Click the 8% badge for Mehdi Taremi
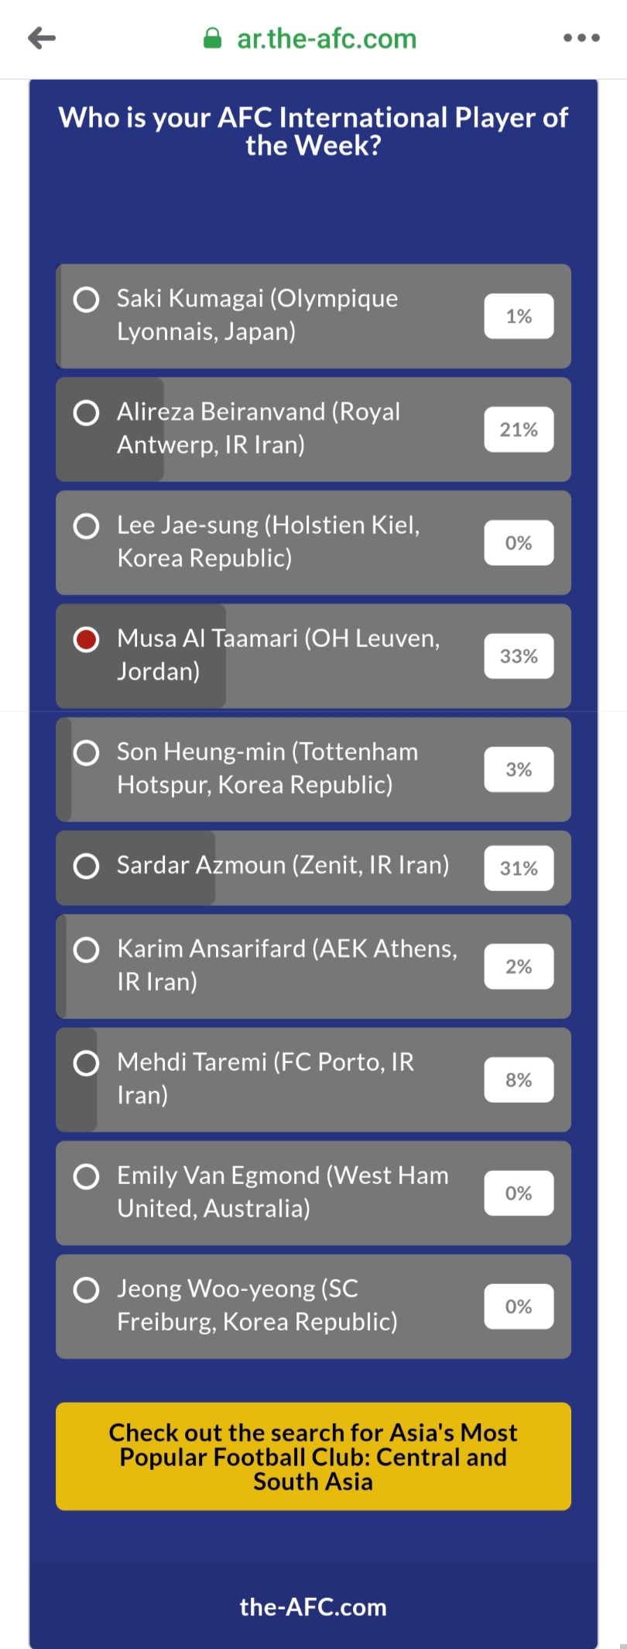Image resolution: width=627 pixels, height=1649 pixels. click(x=519, y=1079)
